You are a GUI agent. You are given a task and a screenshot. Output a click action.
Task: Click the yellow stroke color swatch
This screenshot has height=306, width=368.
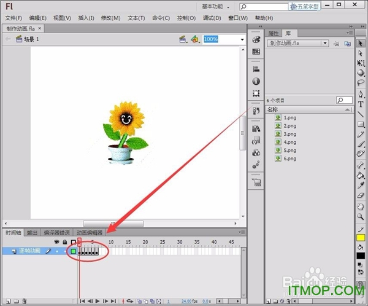(x=361, y=238)
